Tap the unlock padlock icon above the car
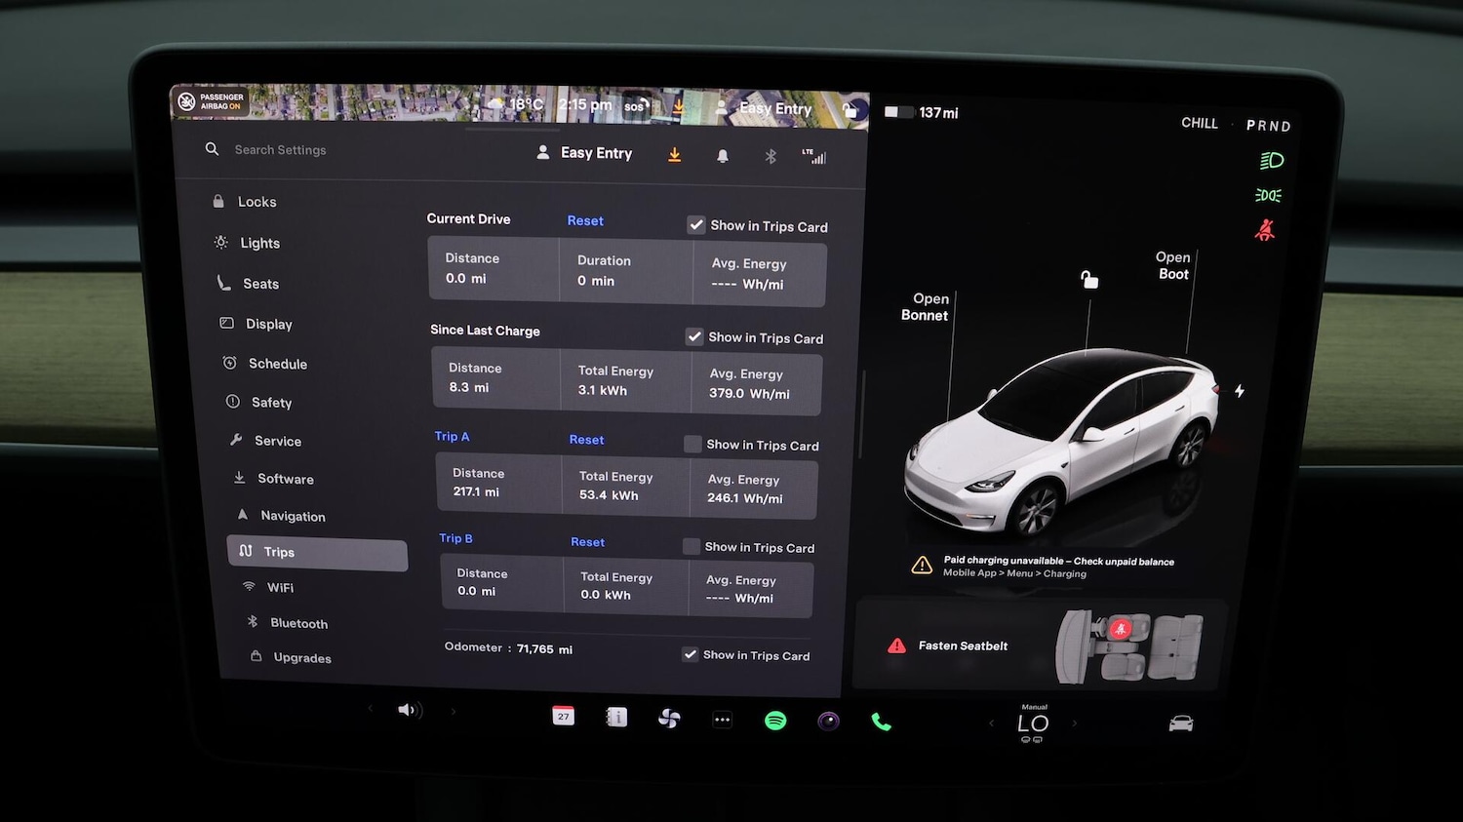The height and width of the screenshot is (822, 1463). (x=1089, y=280)
